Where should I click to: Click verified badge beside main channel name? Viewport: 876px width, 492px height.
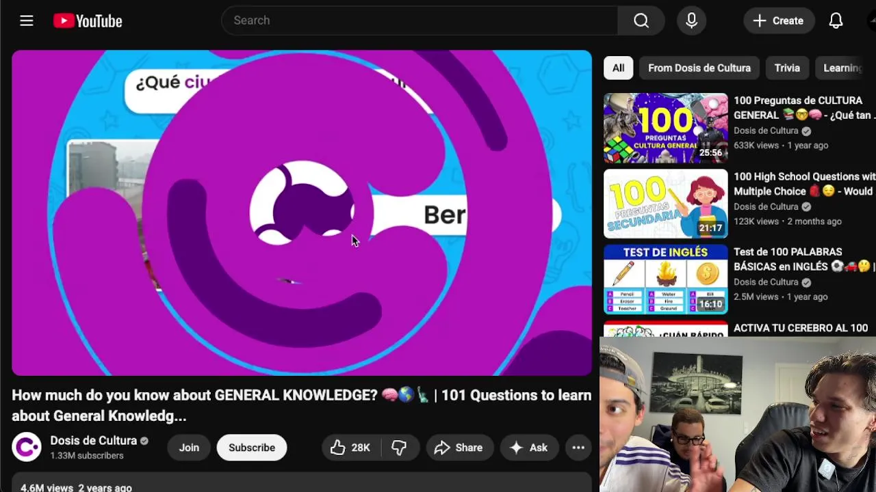(x=144, y=441)
